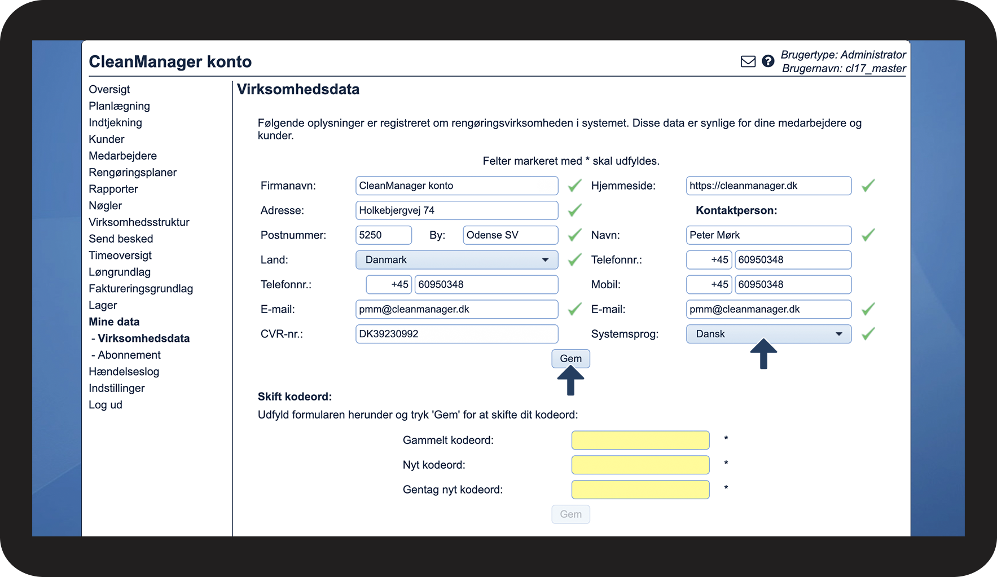997x577 pixels.
Task: Click the checkmark beside the Adresse field
Action: 574,210
